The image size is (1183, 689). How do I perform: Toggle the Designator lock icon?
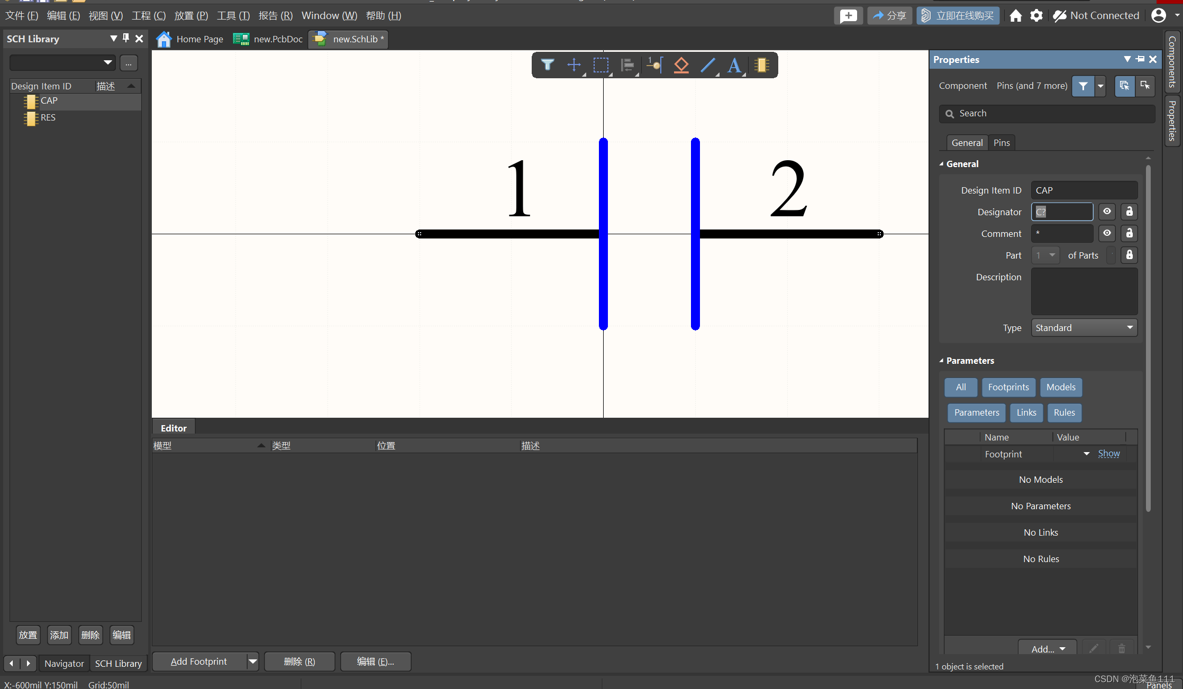tap(1129, 212)
